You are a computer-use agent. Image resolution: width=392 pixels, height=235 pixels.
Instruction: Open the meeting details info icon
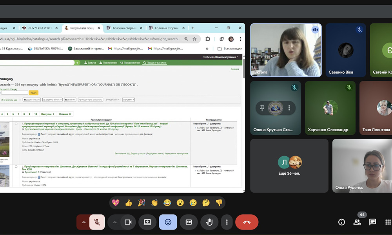click(x=341, y=222)
